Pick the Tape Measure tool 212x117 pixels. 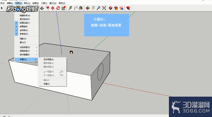[x=70, y=8]
